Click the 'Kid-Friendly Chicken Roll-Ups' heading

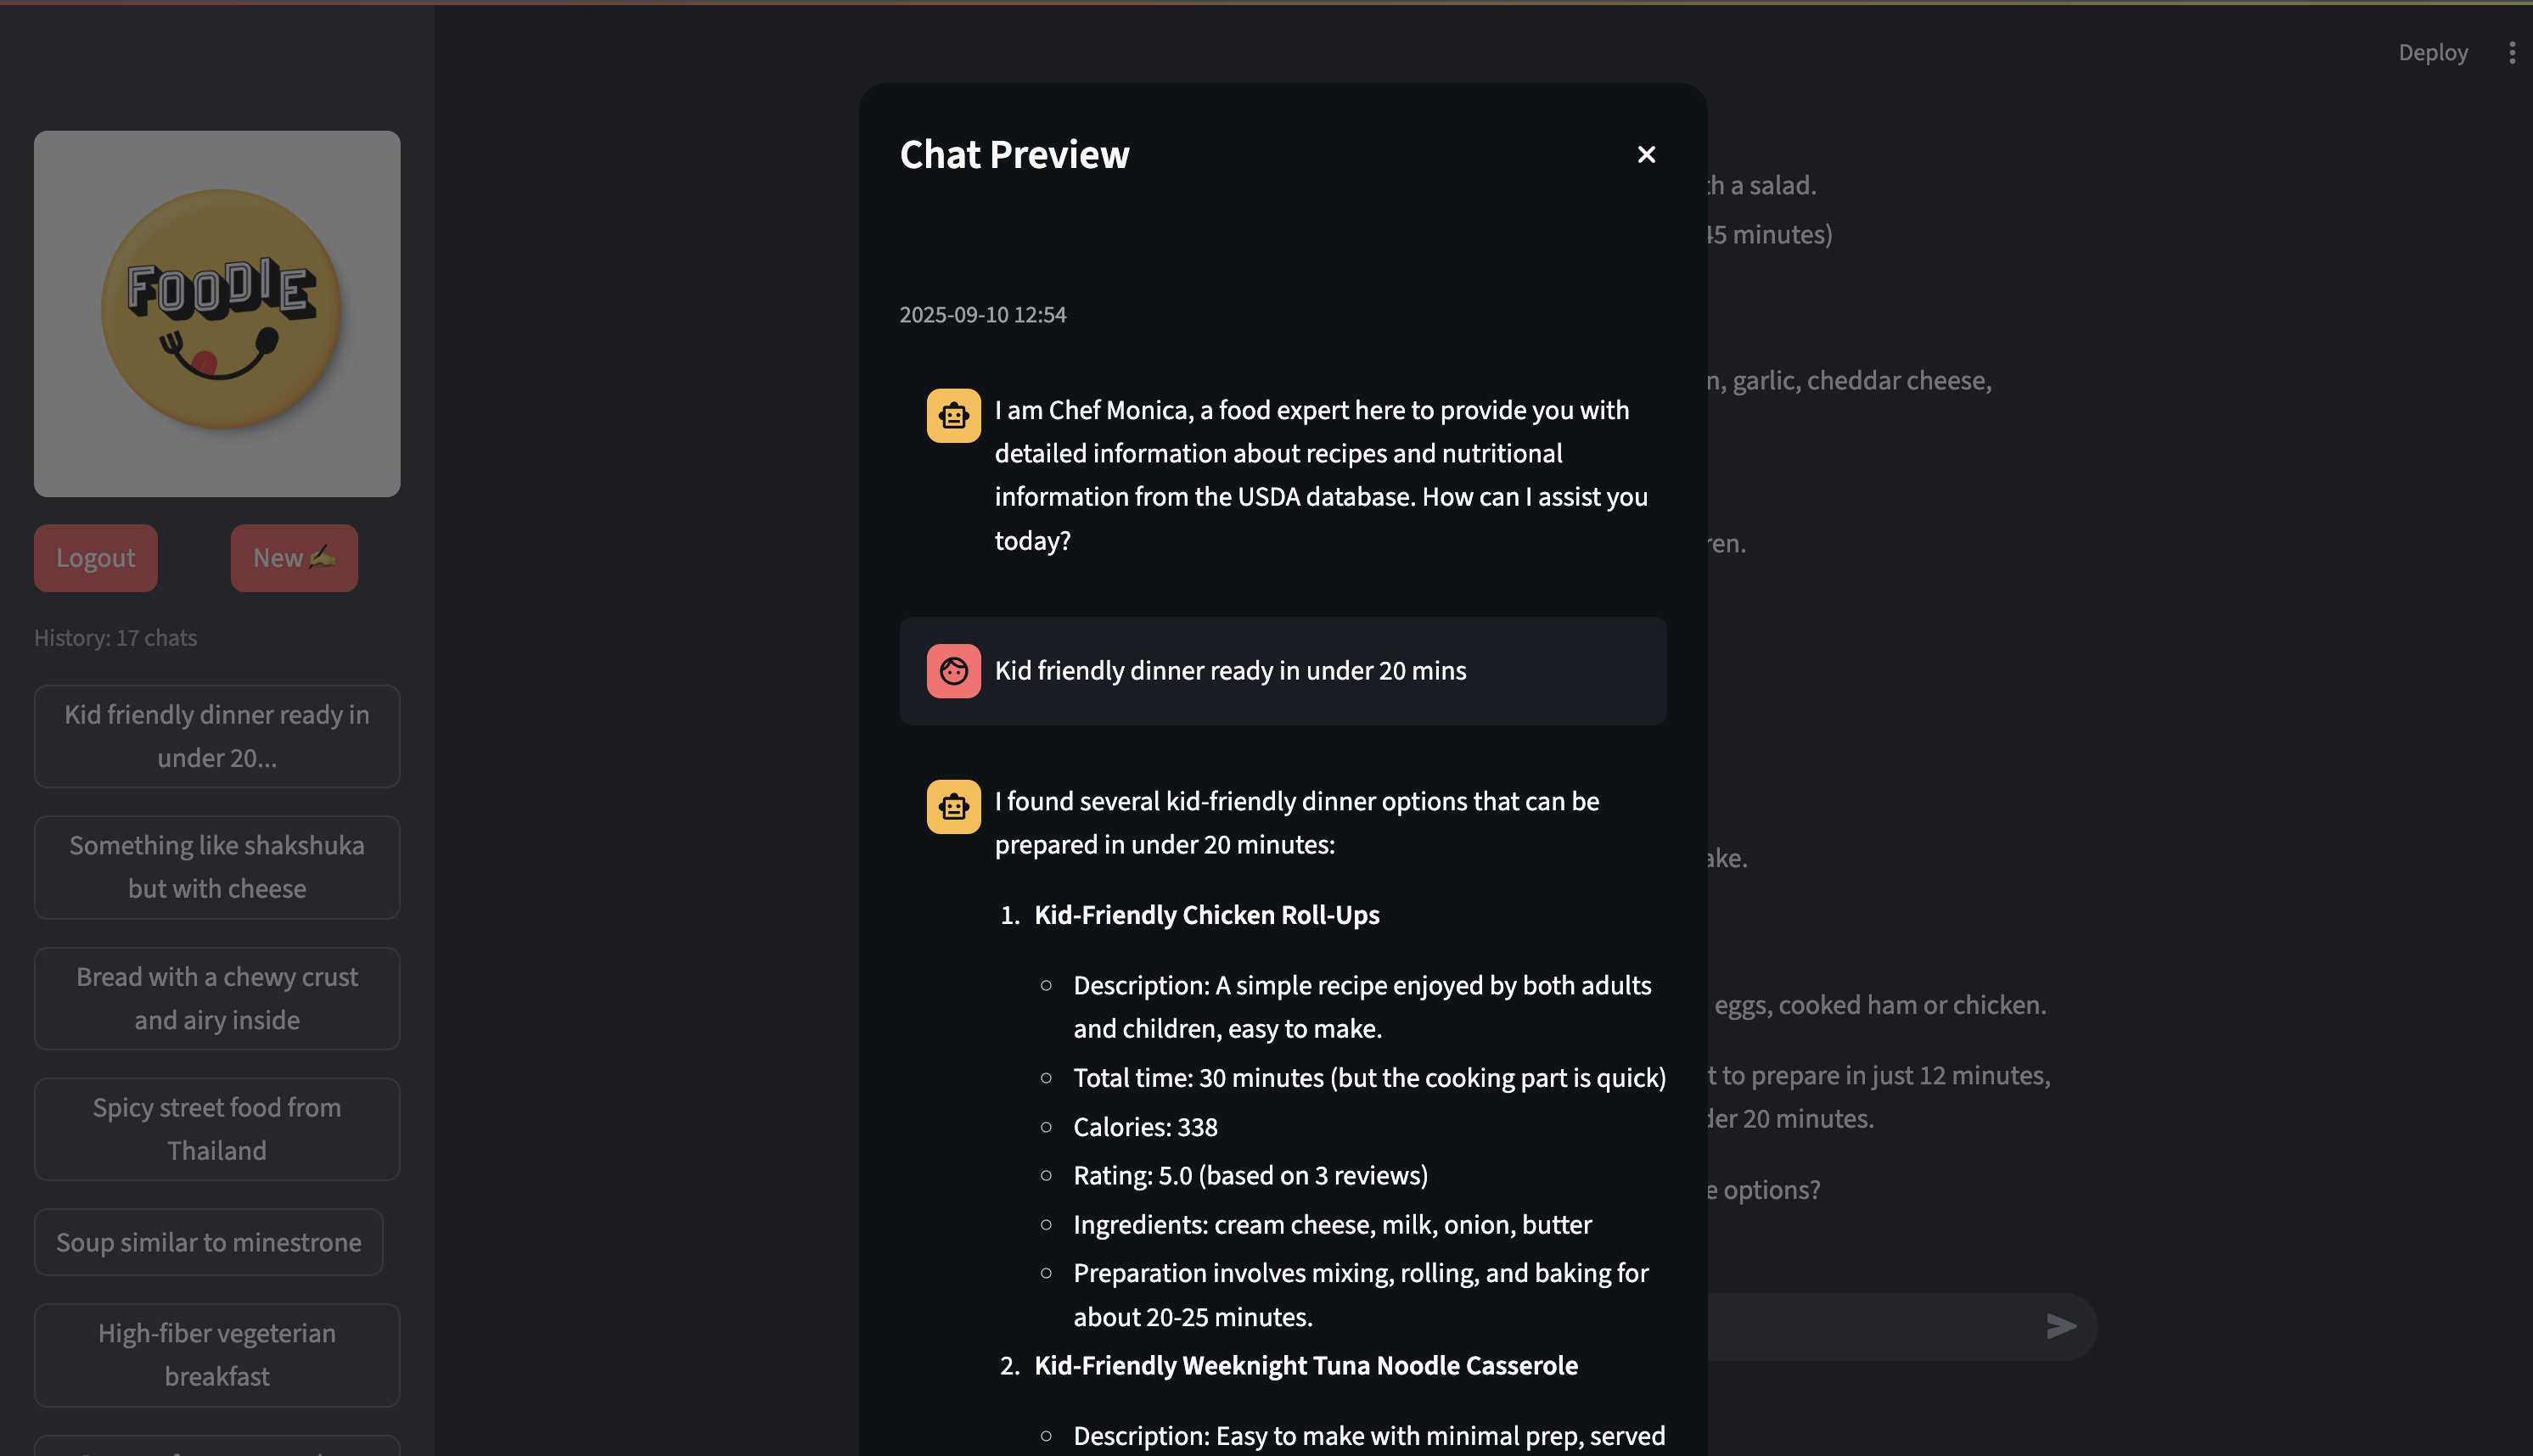(x=1206, y=915)
